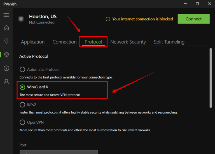Open the Network Security tab
Screen dimensions: 215x154
pyautogui.click(x=128, y=42)
